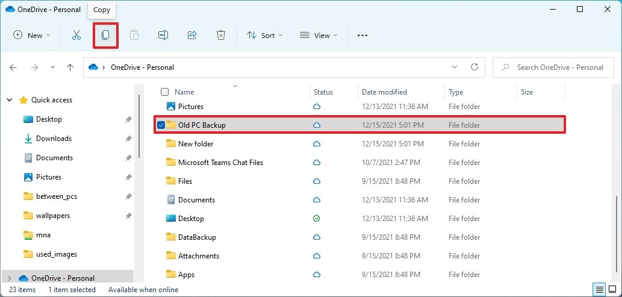The height and width of the screenshot is (297, 622).
Task: Switch to large thumbnails view icon
Action: [612, 289]
